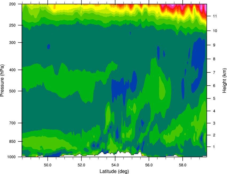Select the 1000 pressure tick label
The height and width of the screenshot is (174, 227).
[x=11, y=157]
